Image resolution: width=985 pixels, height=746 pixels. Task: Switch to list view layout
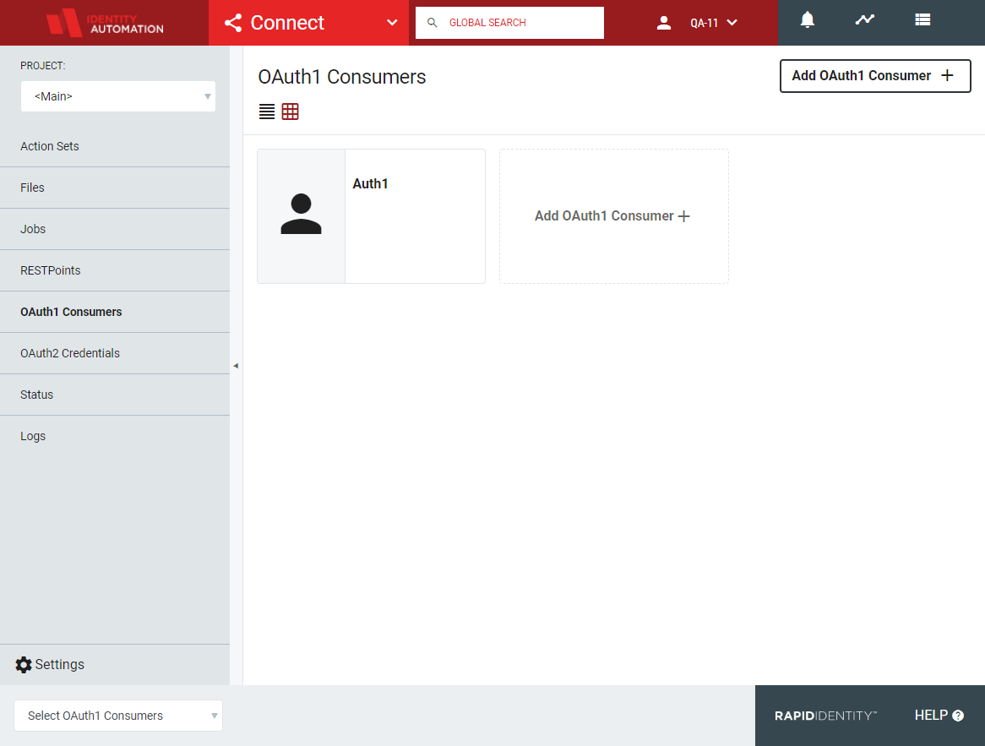[267, 112]
